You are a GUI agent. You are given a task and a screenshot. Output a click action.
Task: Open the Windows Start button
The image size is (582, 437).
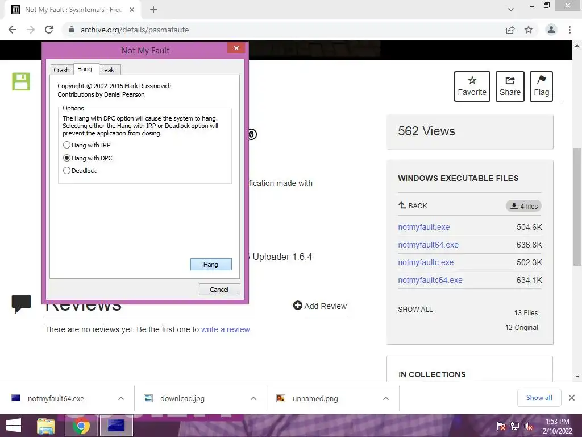click(x=14, y=426)
